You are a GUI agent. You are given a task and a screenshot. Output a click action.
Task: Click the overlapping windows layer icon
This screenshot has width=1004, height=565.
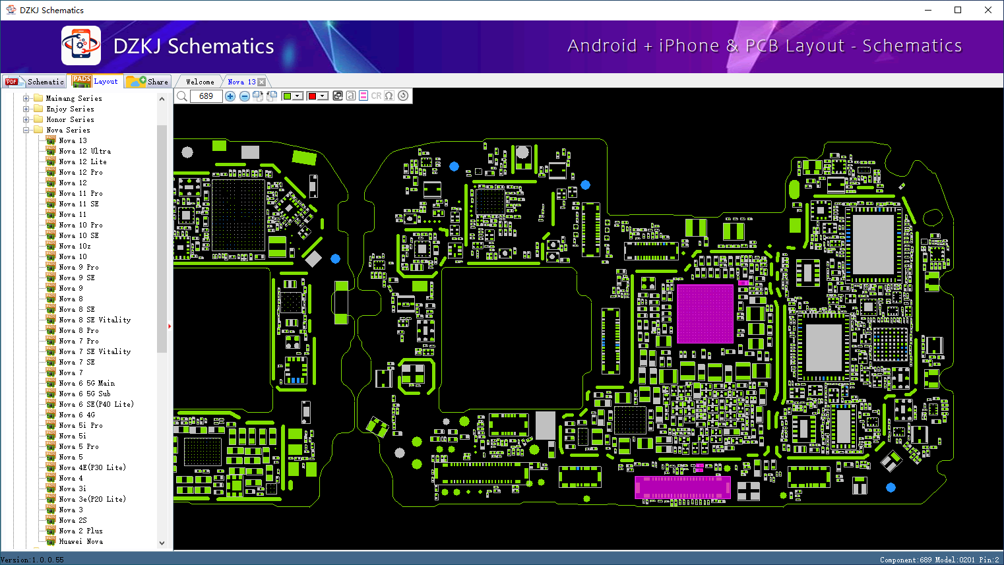pos(338,96)
